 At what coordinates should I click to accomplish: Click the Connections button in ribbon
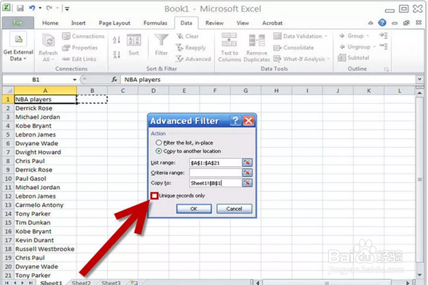pos(83,36)
